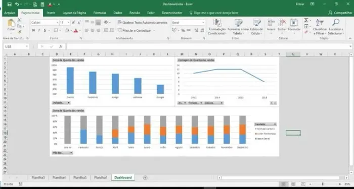Apply thousands separator 000 format

(189, 30)
